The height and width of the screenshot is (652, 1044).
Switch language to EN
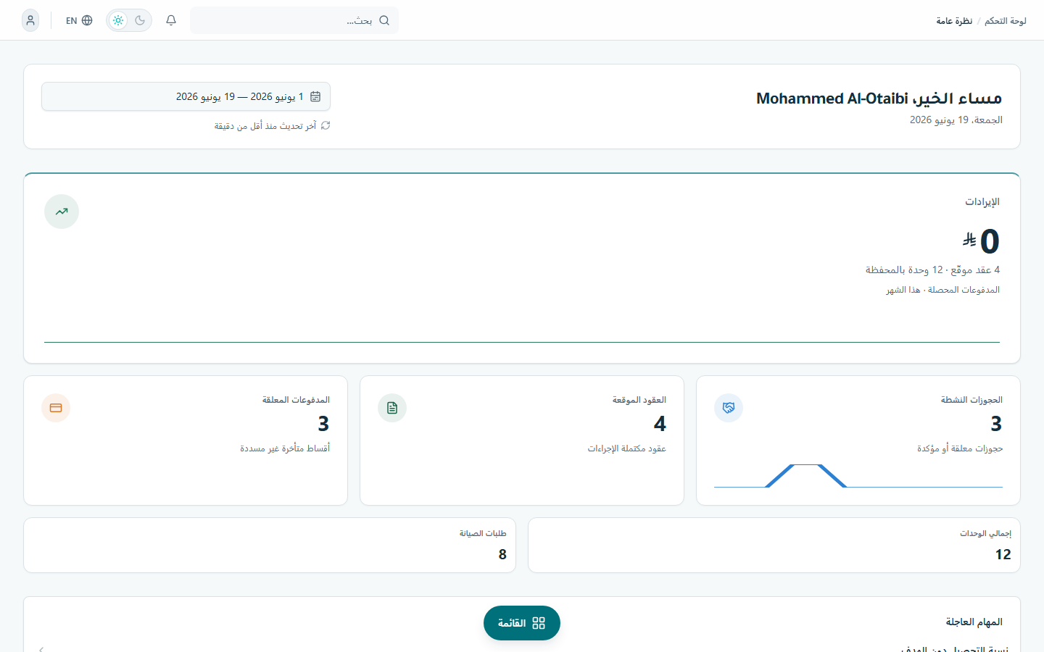pyautogui.click(x=71, y=21)
